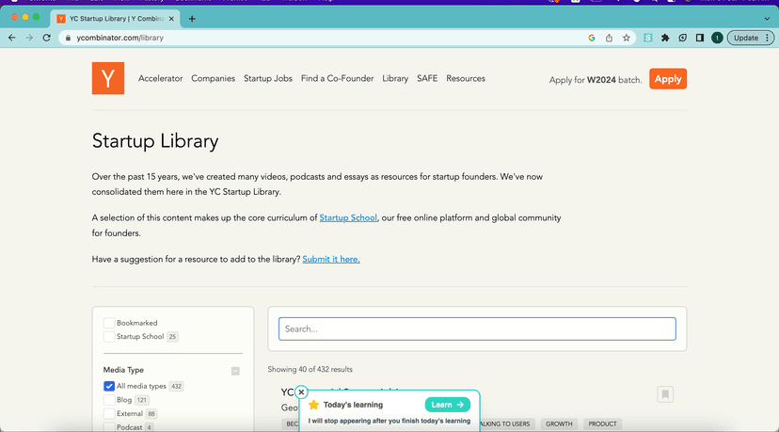Open the Accelerator menu
The image size is (779, 432).
[x=161, y=78]
